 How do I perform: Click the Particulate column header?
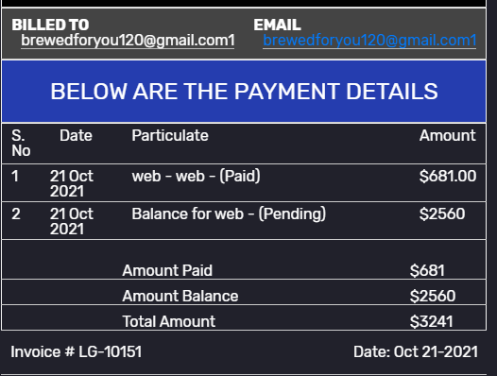(170, 135)
